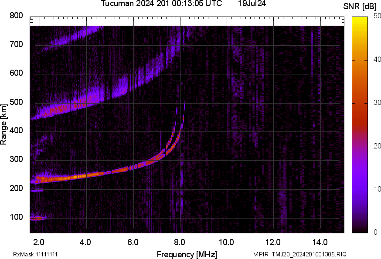Click the 'SNR [dB]' colorbar title

[360, 7]
